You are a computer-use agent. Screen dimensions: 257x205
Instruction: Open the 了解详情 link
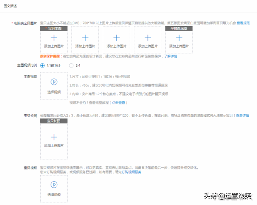(171, 56)
